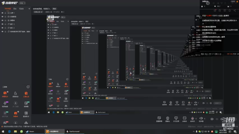Open settings gear on 弹幕助手 tool

(x=7, y=92)
